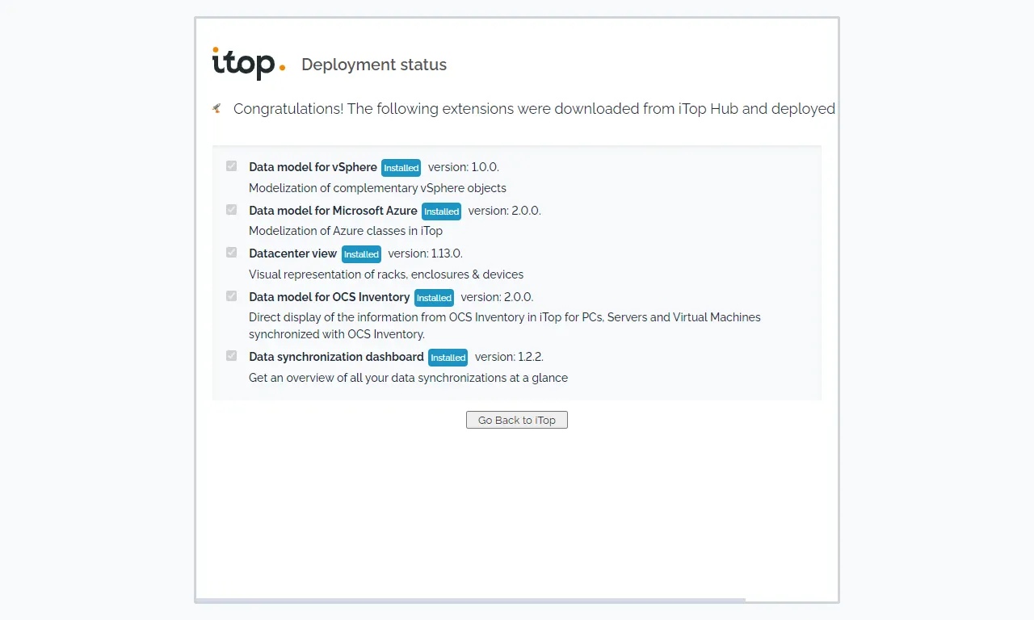Click 'version: 1.0.0.' text
Viewport: 1034px width, 620px height.
[464, 167]
